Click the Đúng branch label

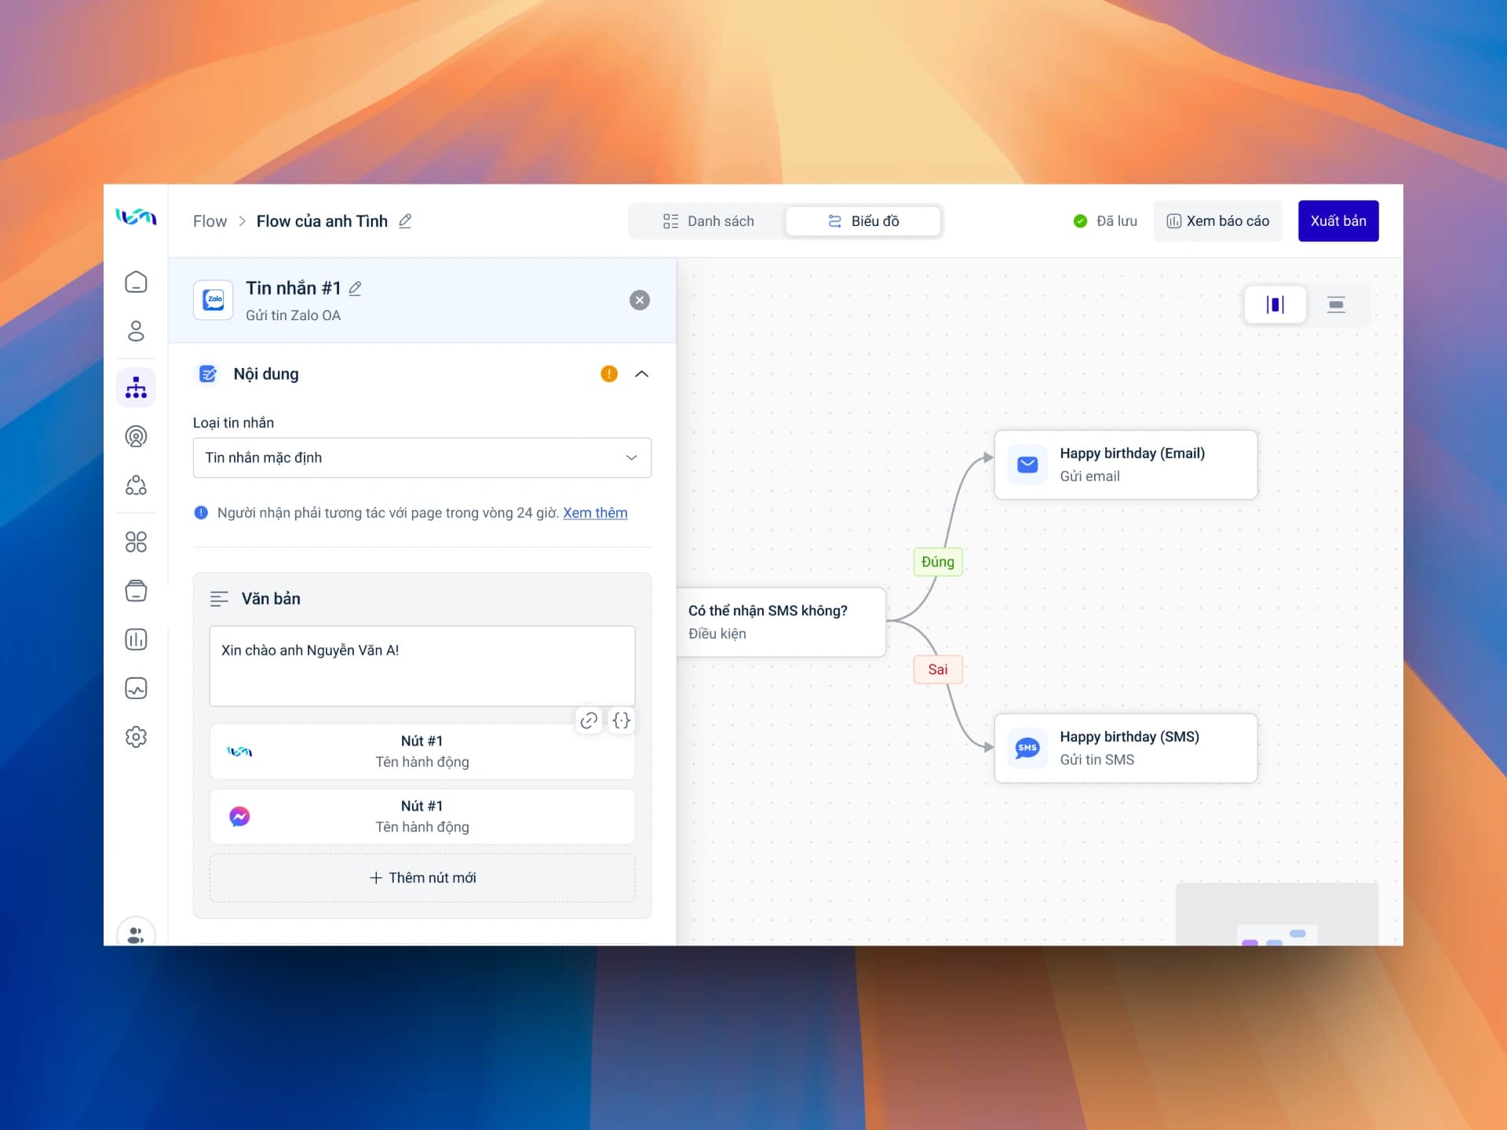[938, 562]
